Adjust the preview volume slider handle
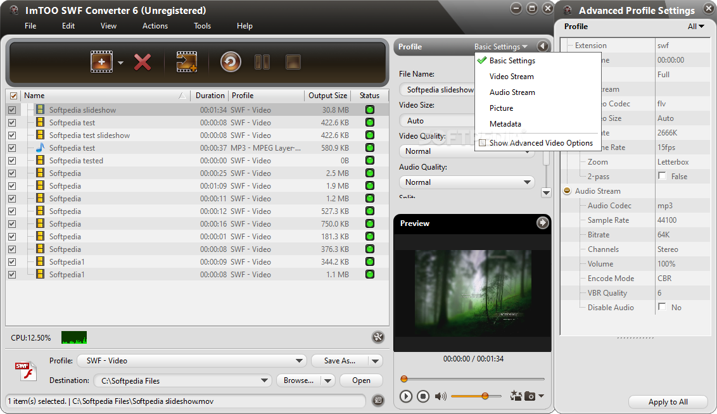Image resolution: width=717 pixels, height=414 pixels. (x=485, y=396)
